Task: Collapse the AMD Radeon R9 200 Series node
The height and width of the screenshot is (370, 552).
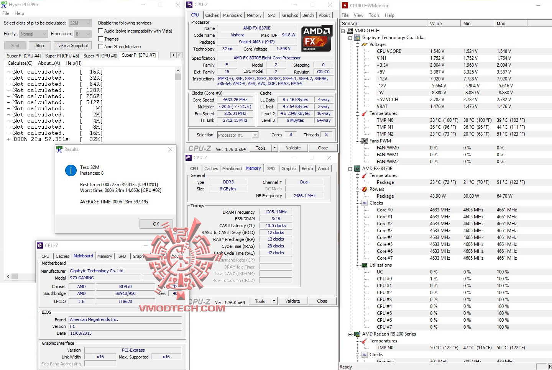Action: 350,334
